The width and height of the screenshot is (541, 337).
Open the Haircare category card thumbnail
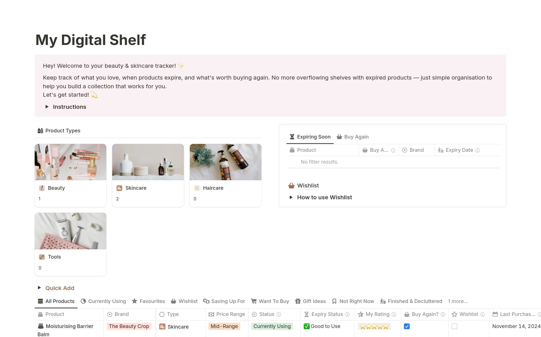point(225,162)
